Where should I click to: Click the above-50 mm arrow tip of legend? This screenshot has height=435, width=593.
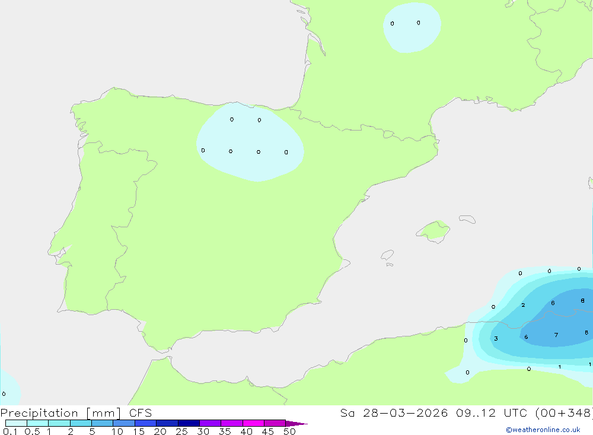tap(296, 423)
